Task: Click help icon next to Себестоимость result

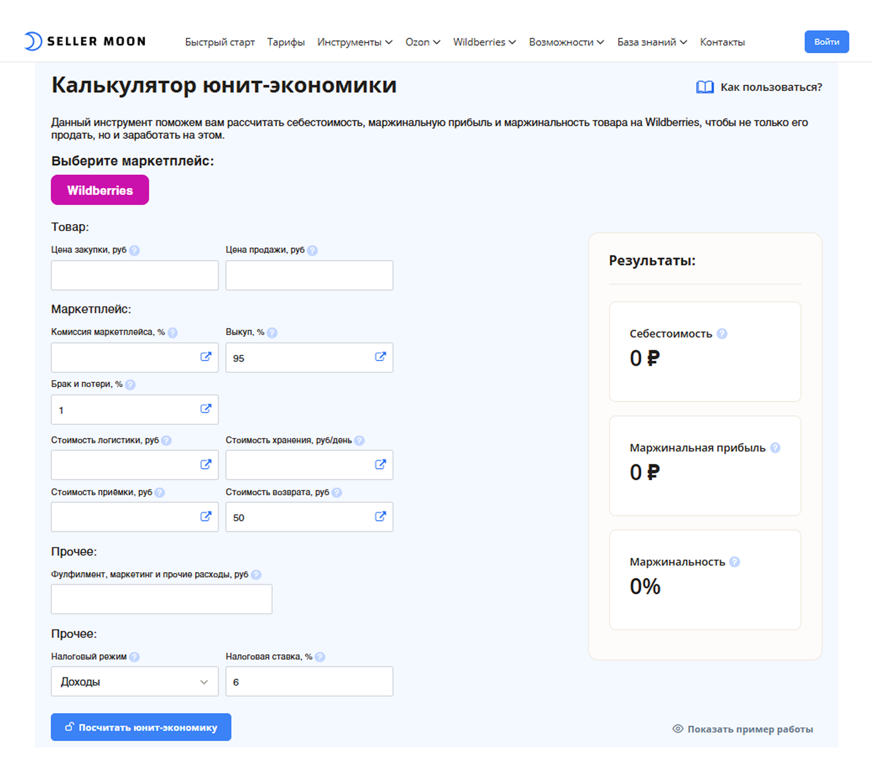Action: click(x=722, y=334)
